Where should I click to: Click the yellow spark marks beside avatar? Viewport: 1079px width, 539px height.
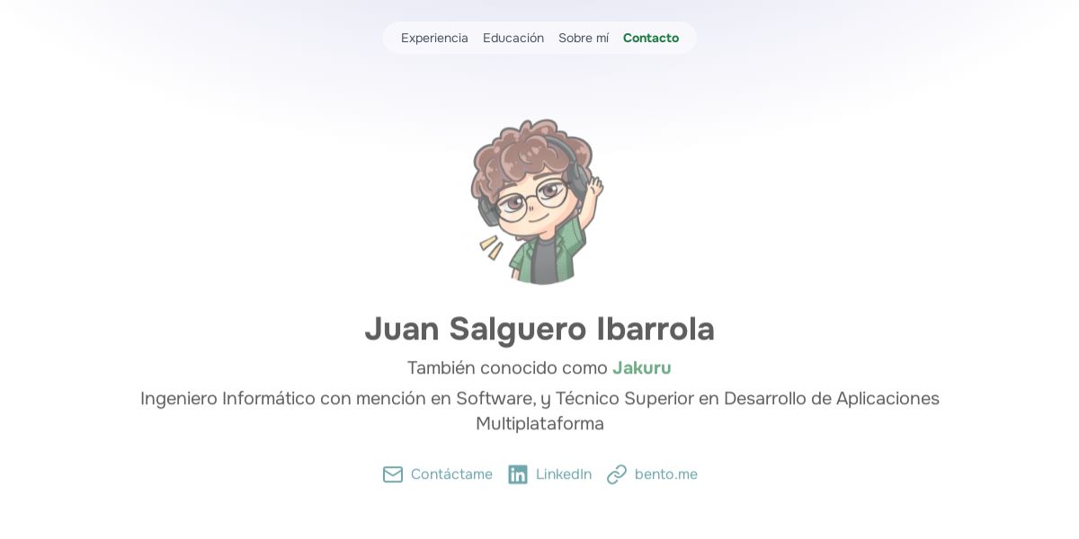(491, 247)
